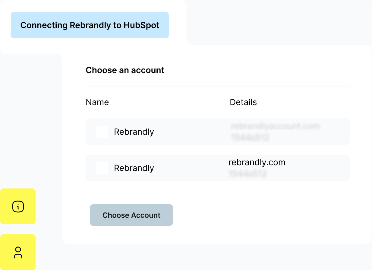Click the Connecting Rebrandly to HubSpot tab
This screenshot has width=372, height=270.
coord(90,25)
